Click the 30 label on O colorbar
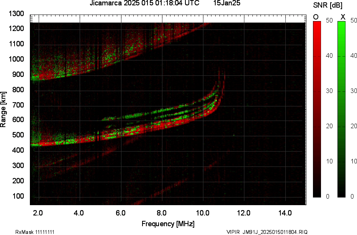The width and height of the screenshot is (357, 235). tap(329, 91)
